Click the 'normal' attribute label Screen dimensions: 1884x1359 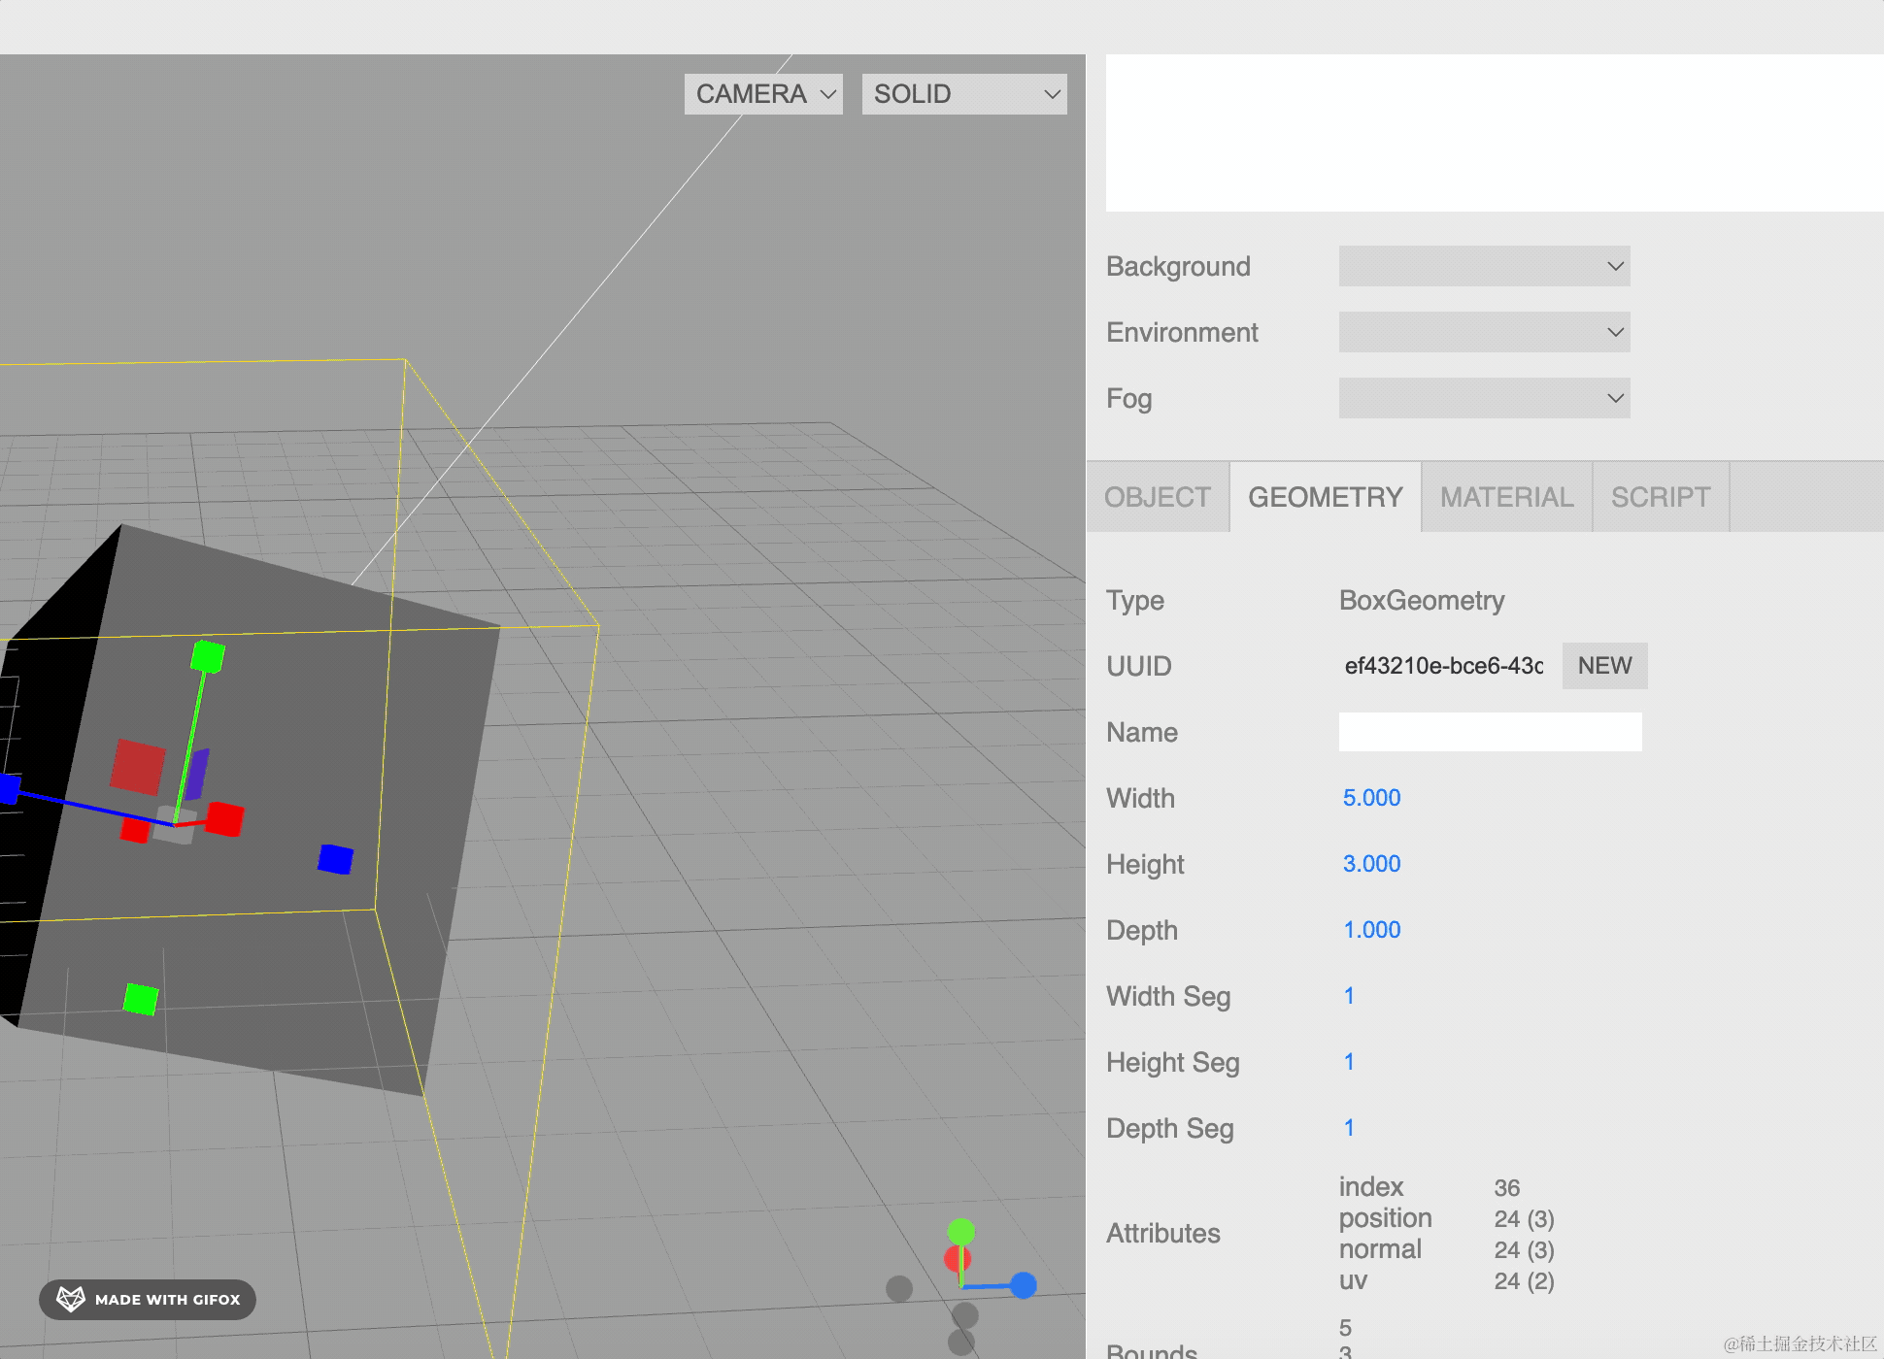click(x=1380, y=1249)
